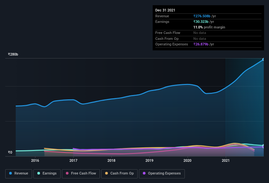
Task: Click the ₹0 y-axis label
Action: [x=10, y=152]
